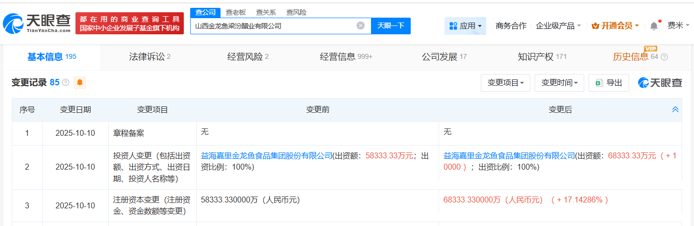Click 开通会员 membership button

pyautogui.click(x=615, y=25)
